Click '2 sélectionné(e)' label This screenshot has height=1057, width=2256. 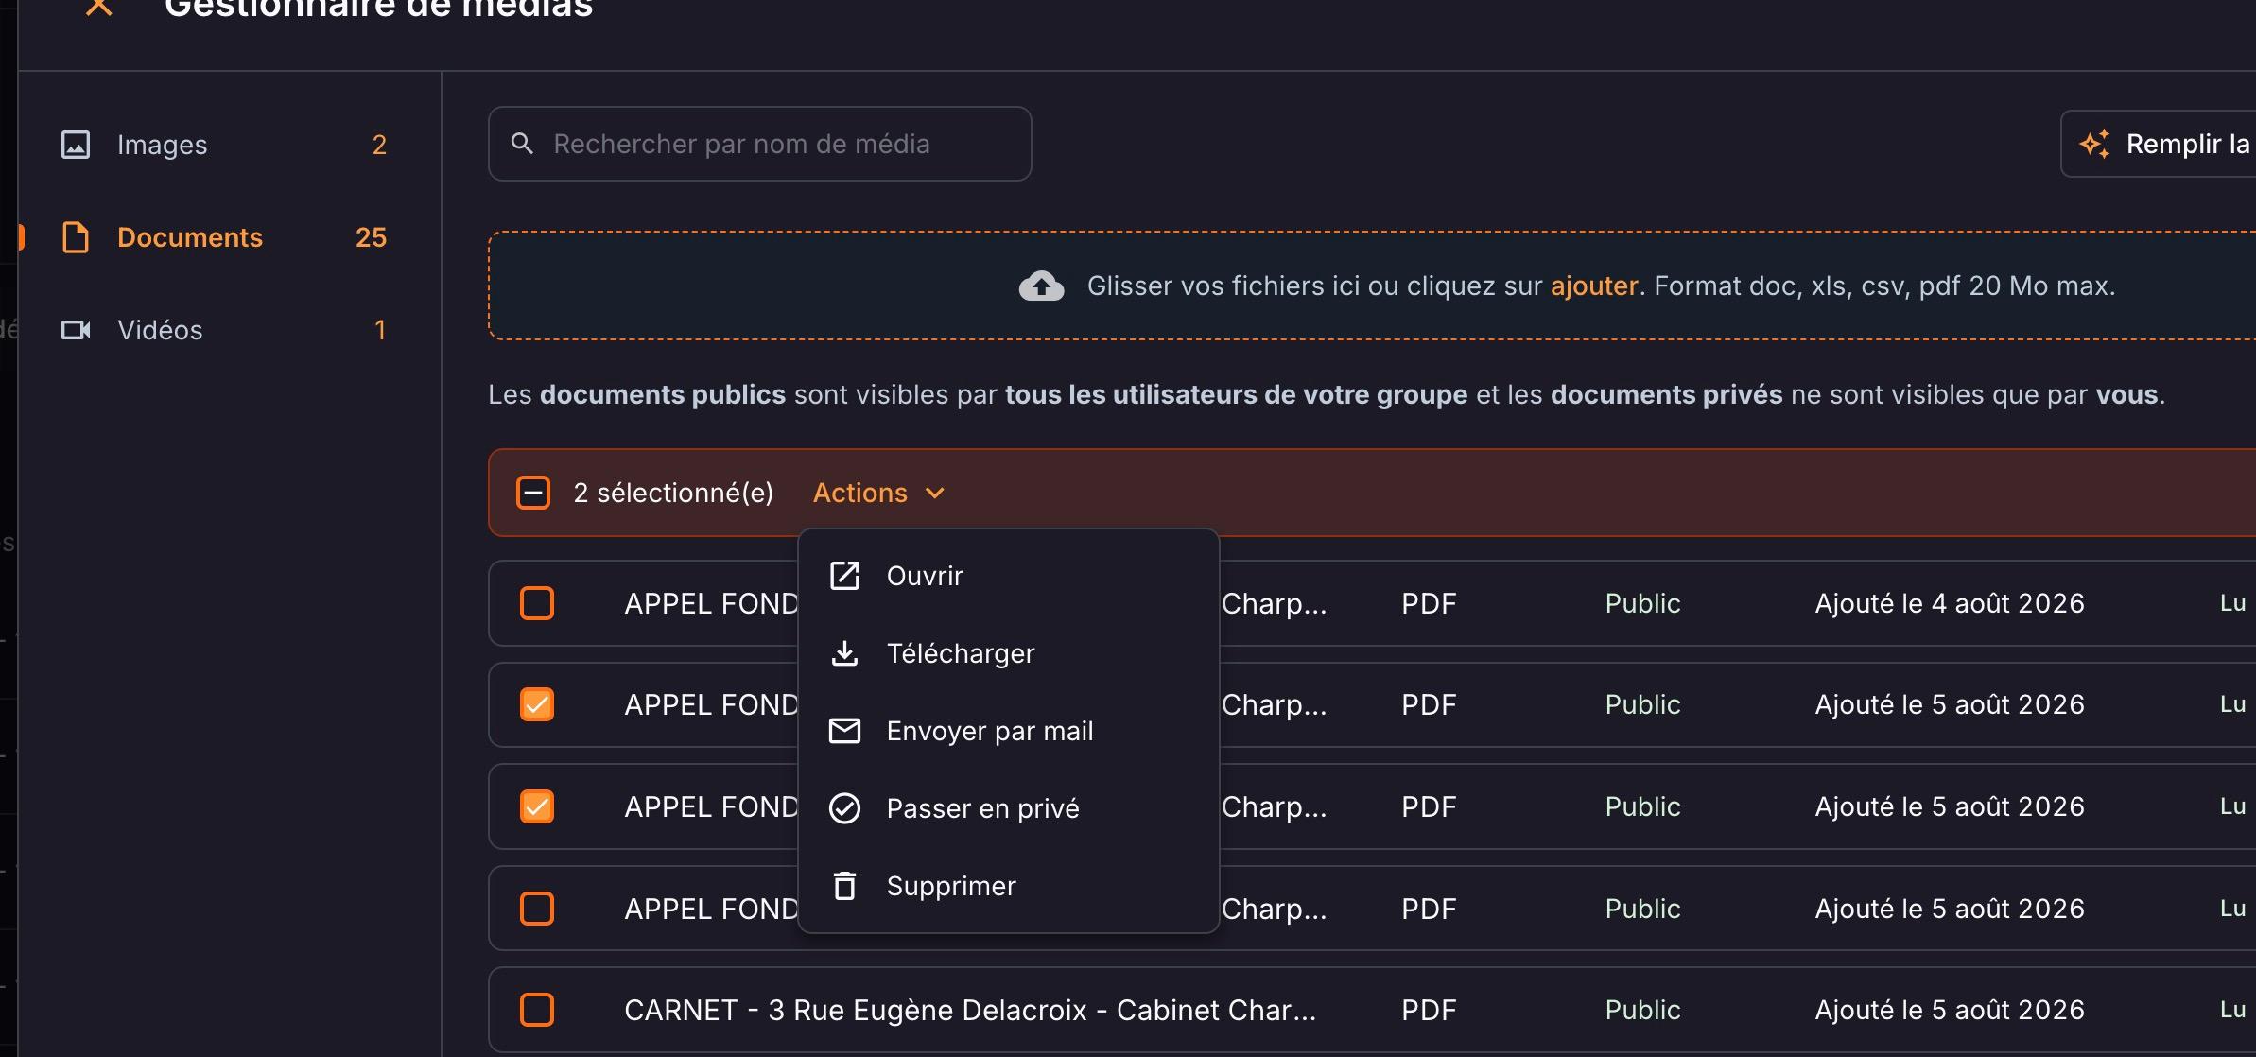pos(673,493)
